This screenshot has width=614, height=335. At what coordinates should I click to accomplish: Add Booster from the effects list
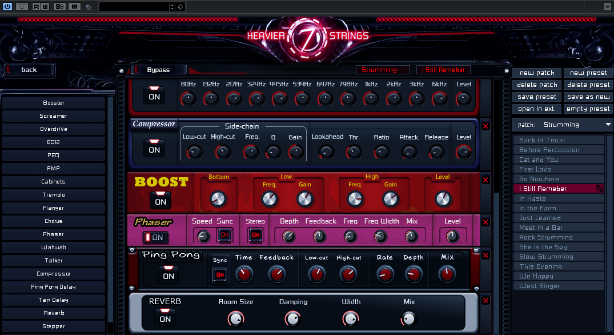point(54,103)
